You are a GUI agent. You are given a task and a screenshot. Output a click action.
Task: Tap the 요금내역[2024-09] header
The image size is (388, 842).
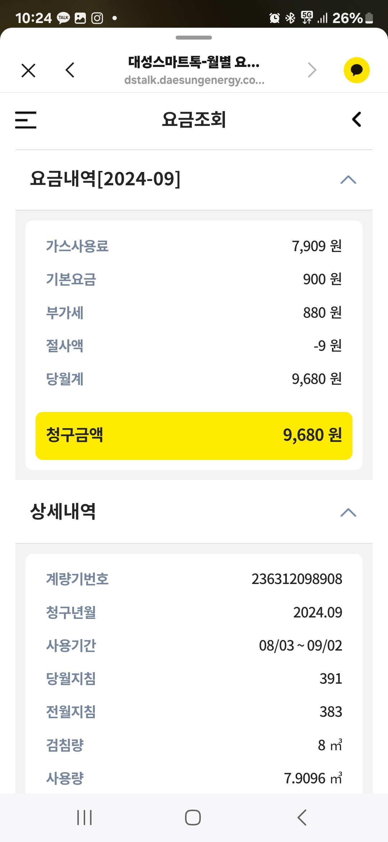click(105, 179)
